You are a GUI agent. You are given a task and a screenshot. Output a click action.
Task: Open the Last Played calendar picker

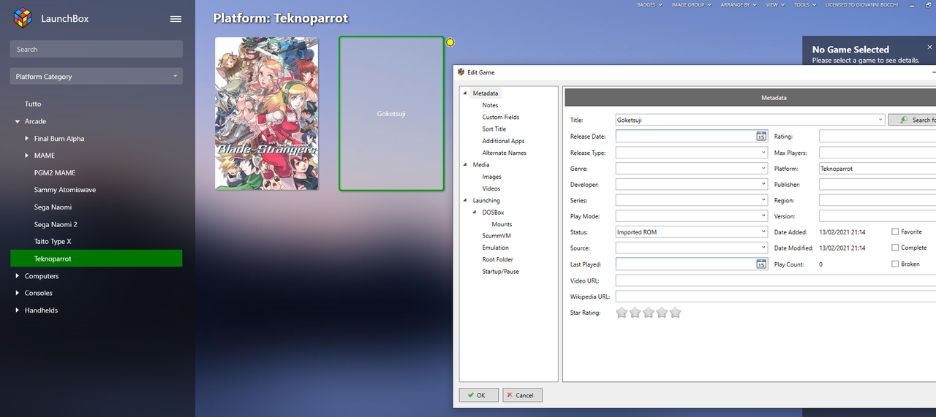pyautogui.click(x=760, y=264)
